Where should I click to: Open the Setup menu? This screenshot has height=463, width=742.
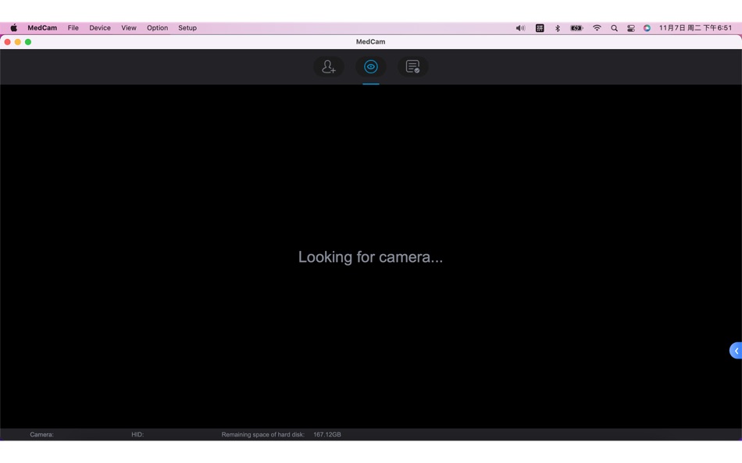coord(187,28)
